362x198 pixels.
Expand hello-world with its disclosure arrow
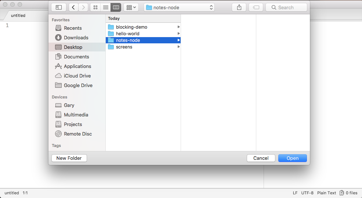pyautogui.click(x=178, y=34)
